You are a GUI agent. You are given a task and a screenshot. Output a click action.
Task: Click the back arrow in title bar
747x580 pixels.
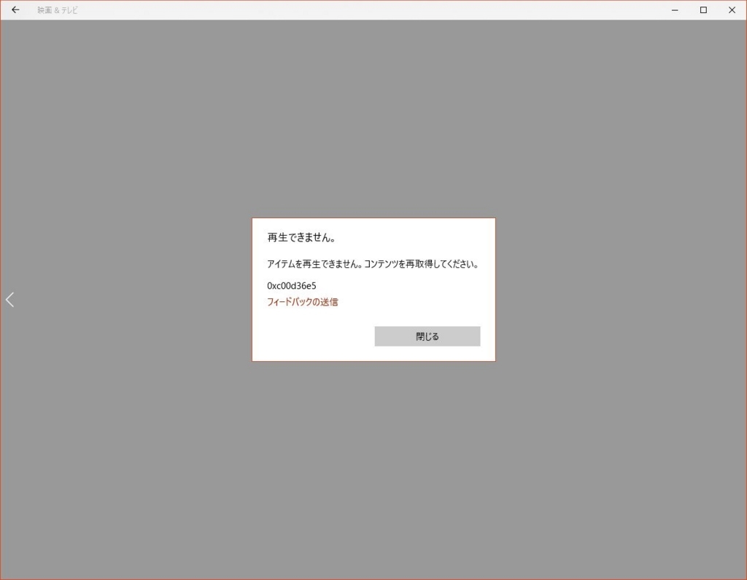coord(15,10)
